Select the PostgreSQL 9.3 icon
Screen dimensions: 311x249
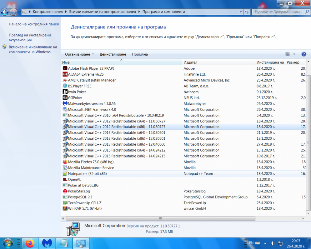[65, 197]
